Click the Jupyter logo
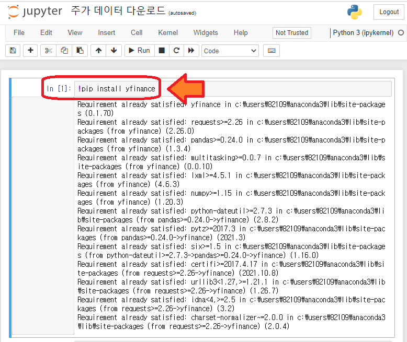Viewport: 407px width, 342px height. click(x=35, y=11)
